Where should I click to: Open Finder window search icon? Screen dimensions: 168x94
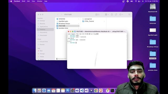(x=129, y=15)
